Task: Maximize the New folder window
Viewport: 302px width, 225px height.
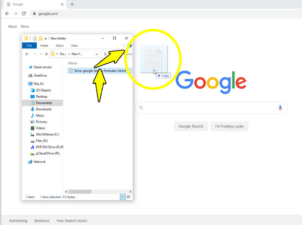Action: [114, 38]
